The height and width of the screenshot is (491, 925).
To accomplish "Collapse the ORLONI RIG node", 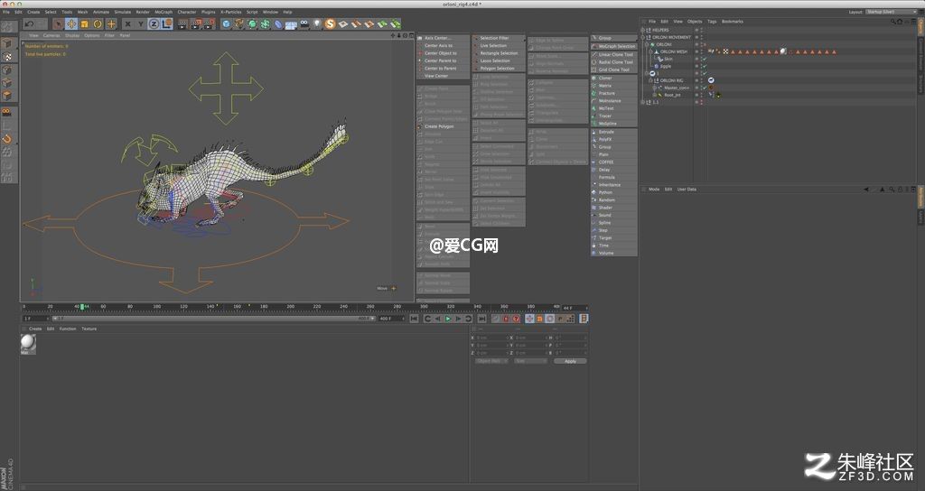I will tap(651, 80).
